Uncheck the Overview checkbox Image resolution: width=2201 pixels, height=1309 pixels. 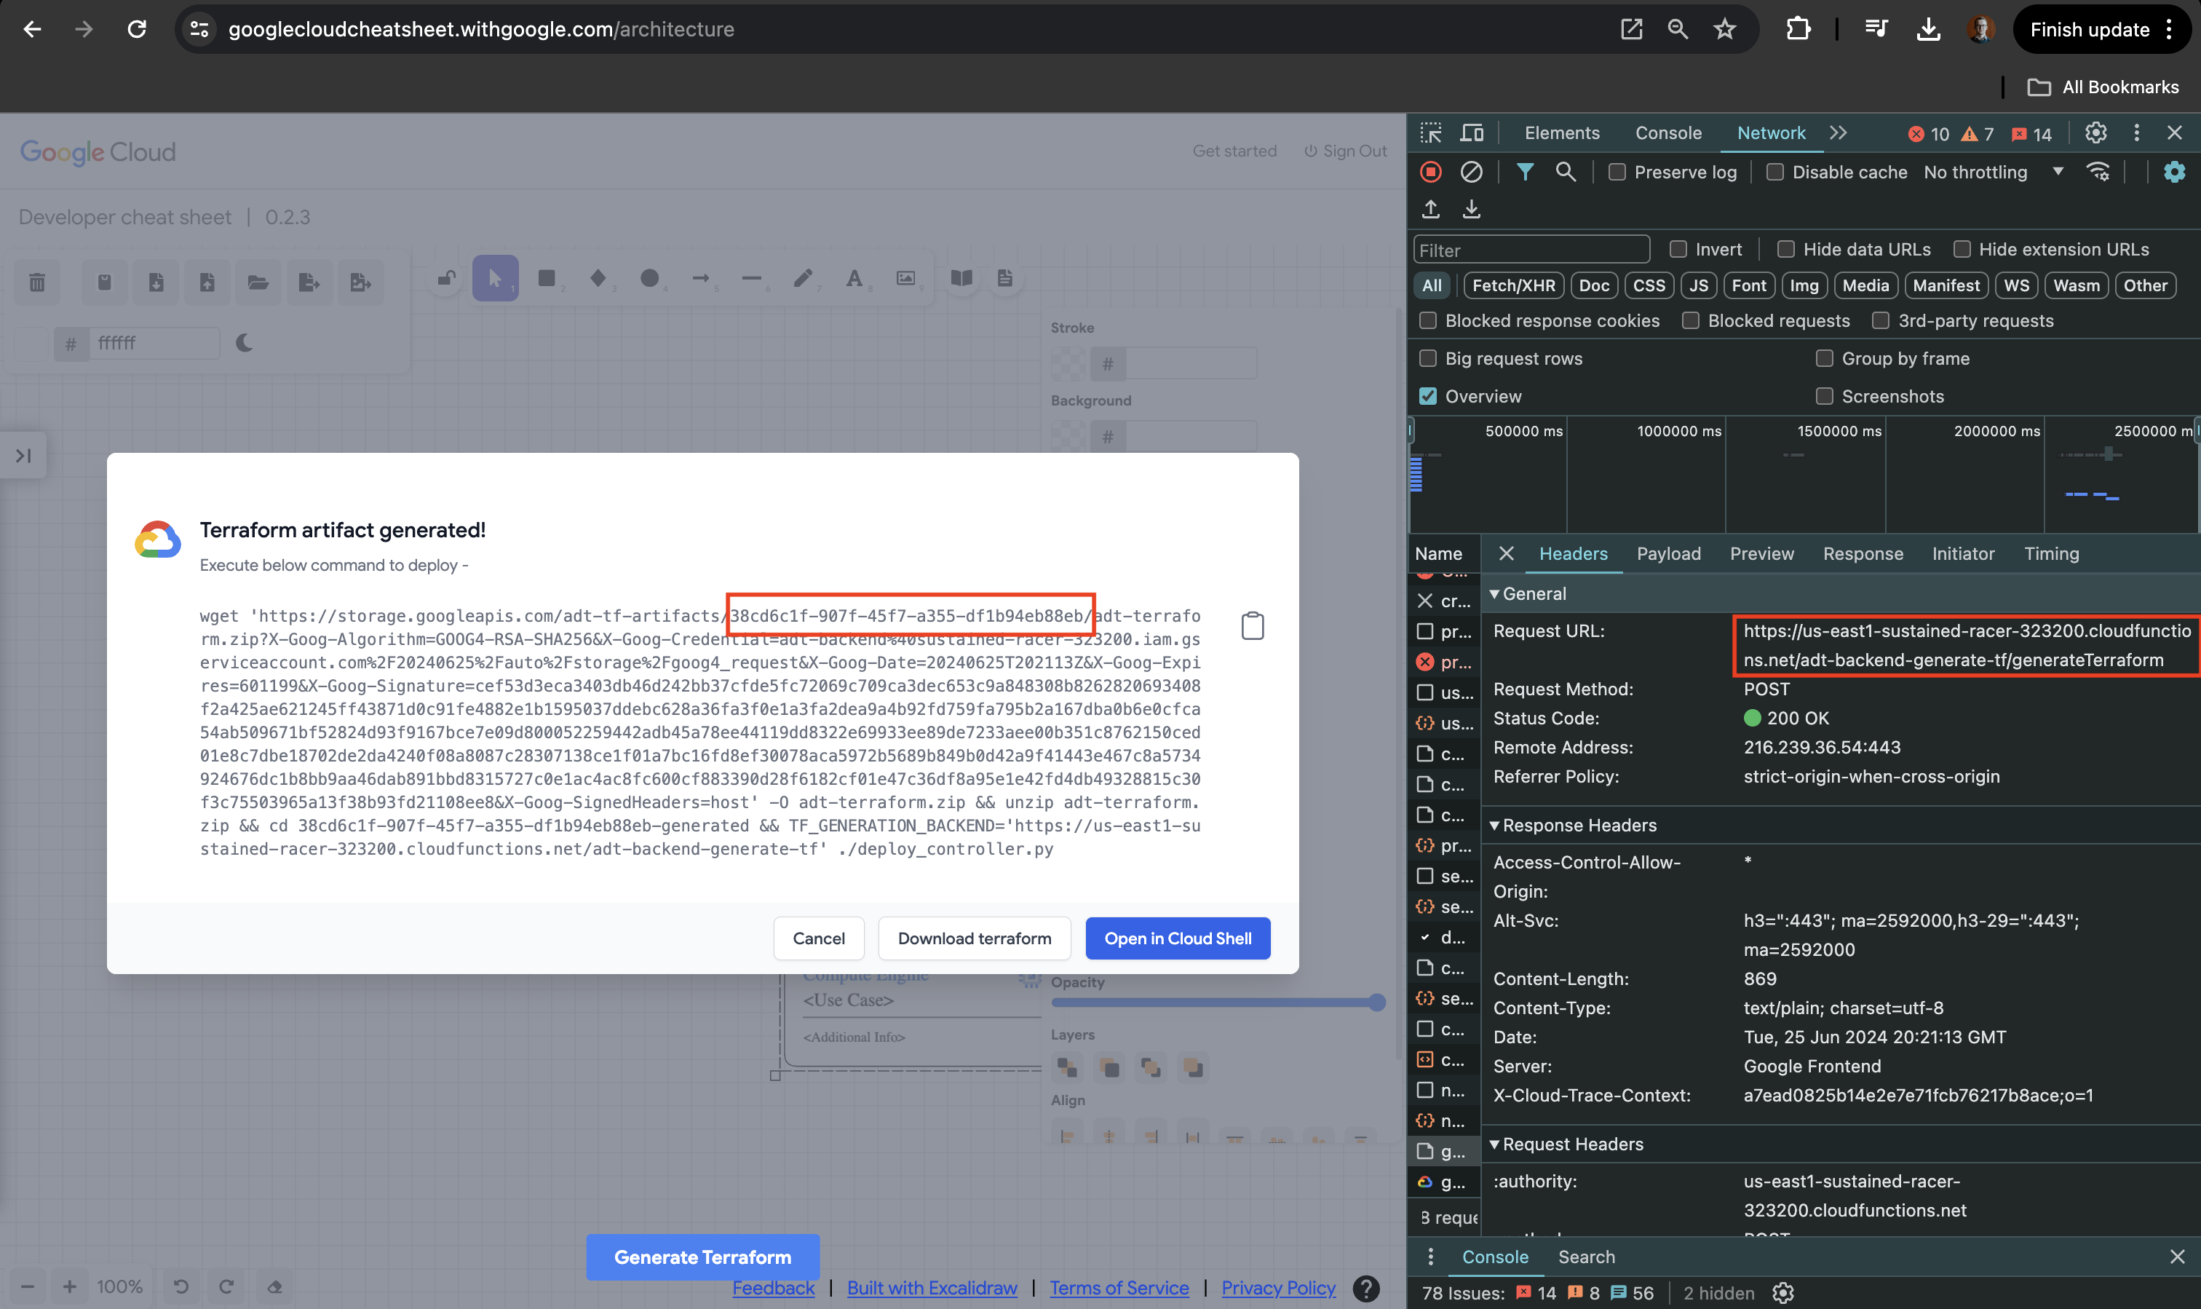click(1427, 396)
